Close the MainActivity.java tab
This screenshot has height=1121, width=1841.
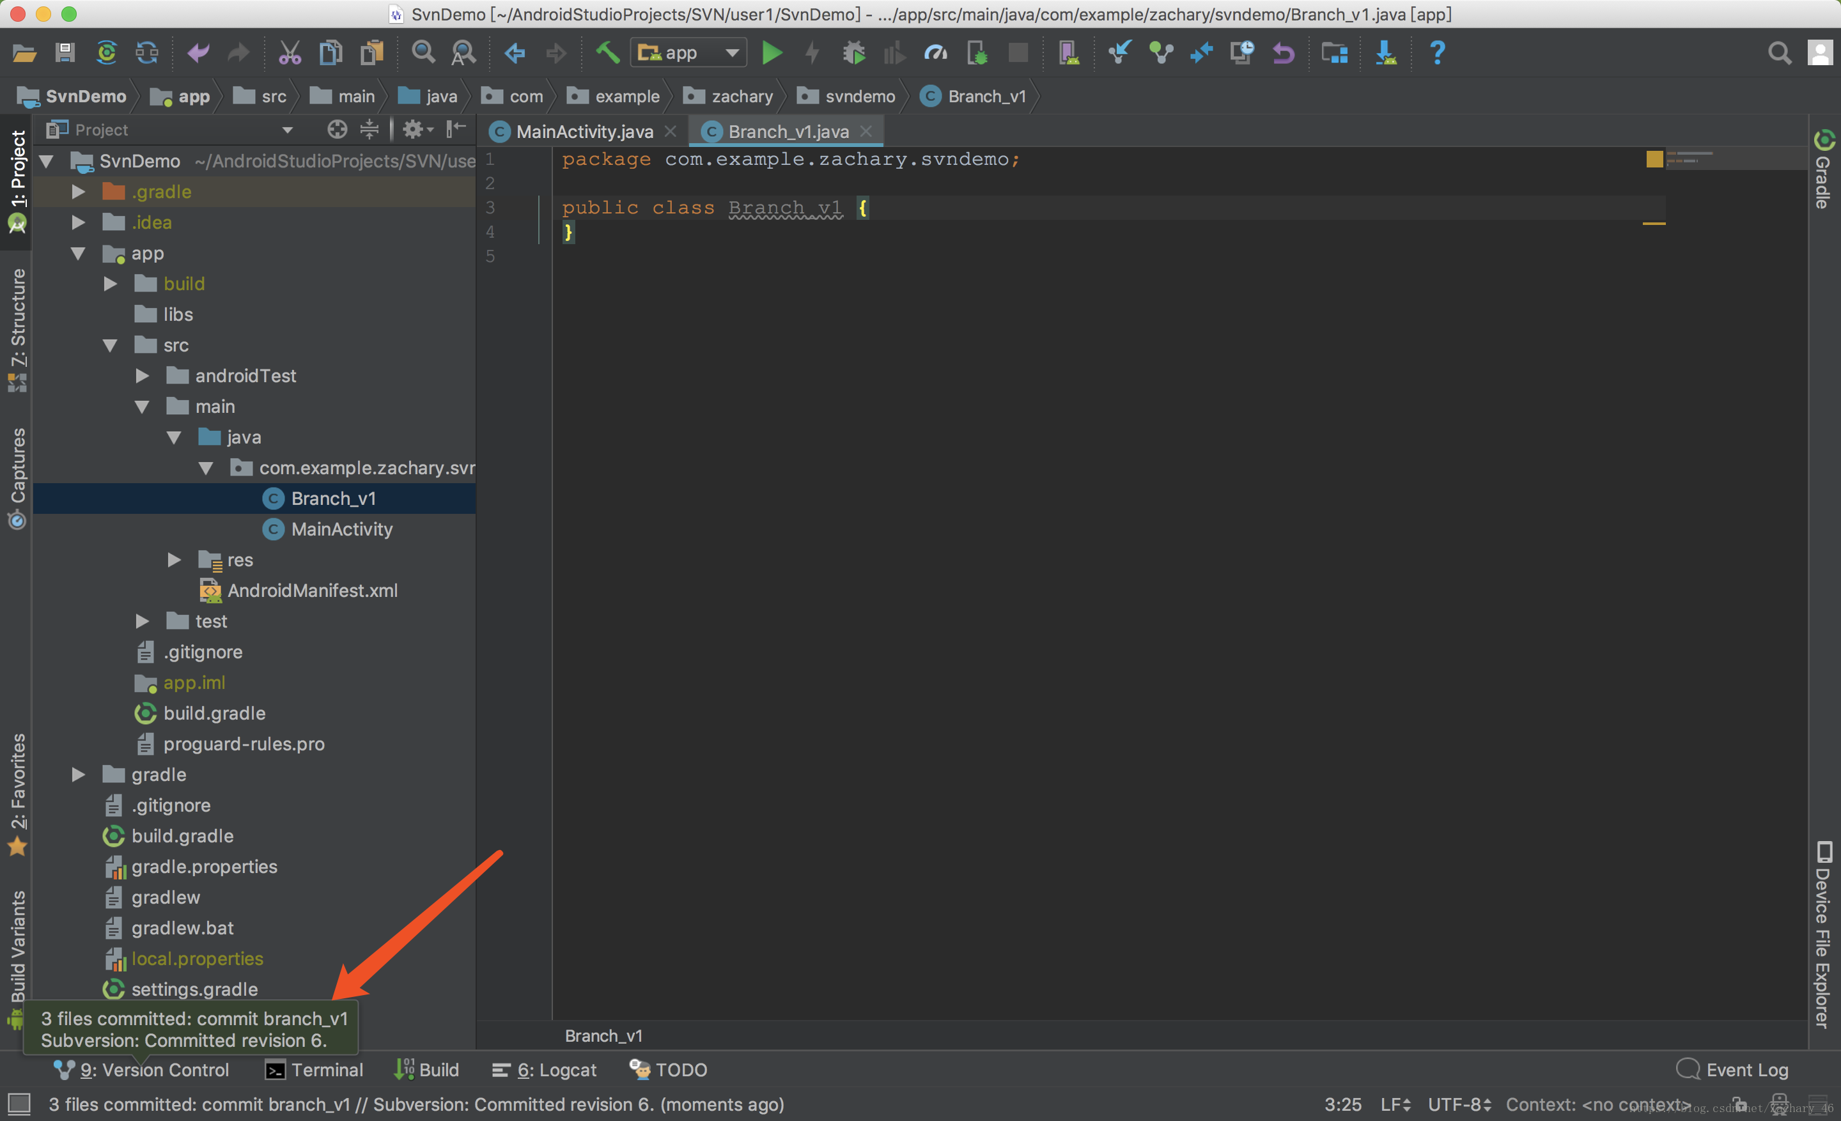pyautogui.click(x=670, y=132)
